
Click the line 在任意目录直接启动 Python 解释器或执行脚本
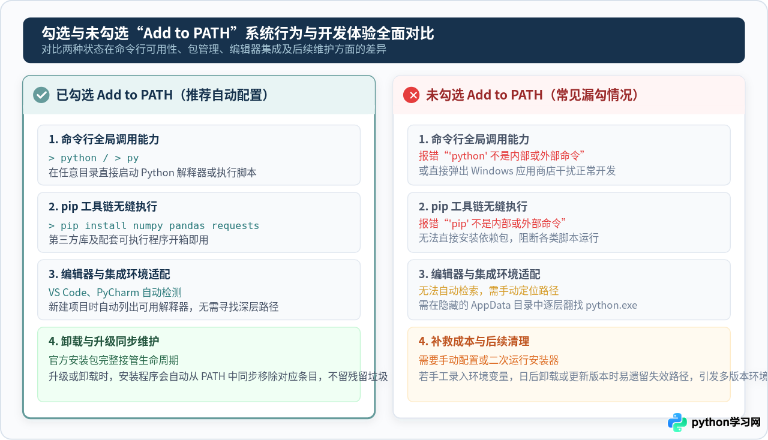(x=153, y=172)
